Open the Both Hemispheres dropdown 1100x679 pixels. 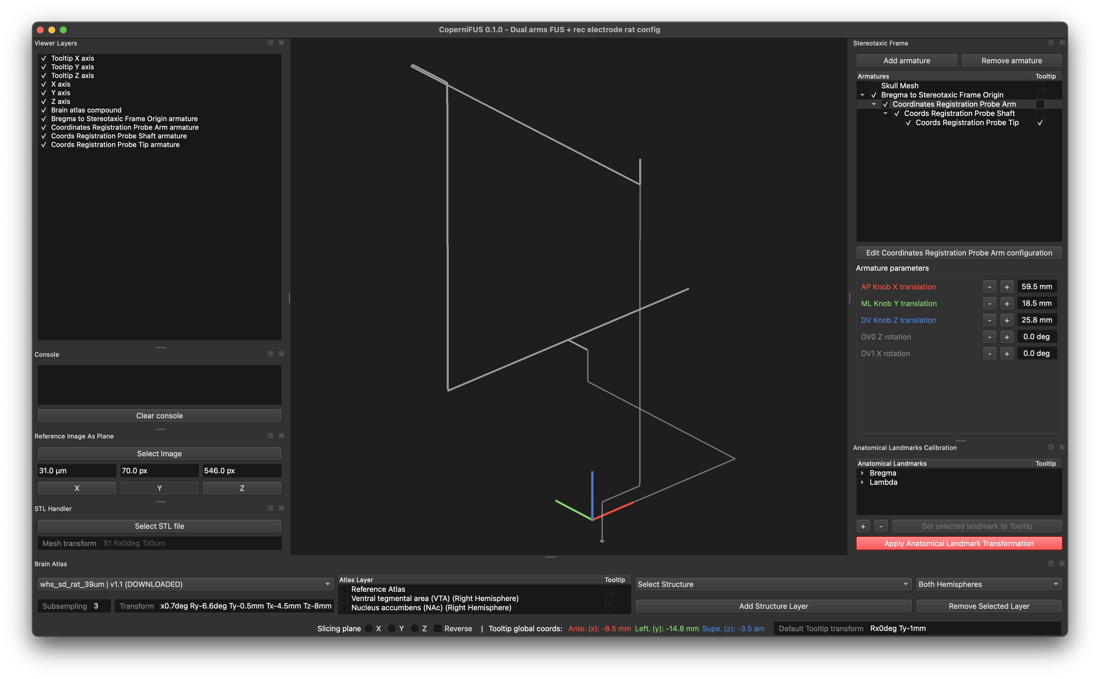tap(989, 584)
